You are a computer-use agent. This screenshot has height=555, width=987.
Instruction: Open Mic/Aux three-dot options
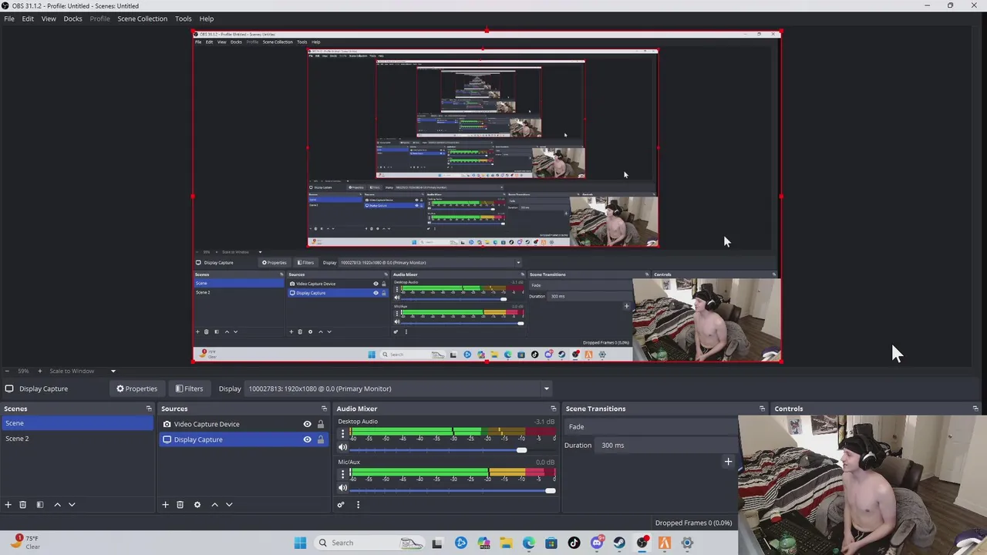(x=343, y=475)
